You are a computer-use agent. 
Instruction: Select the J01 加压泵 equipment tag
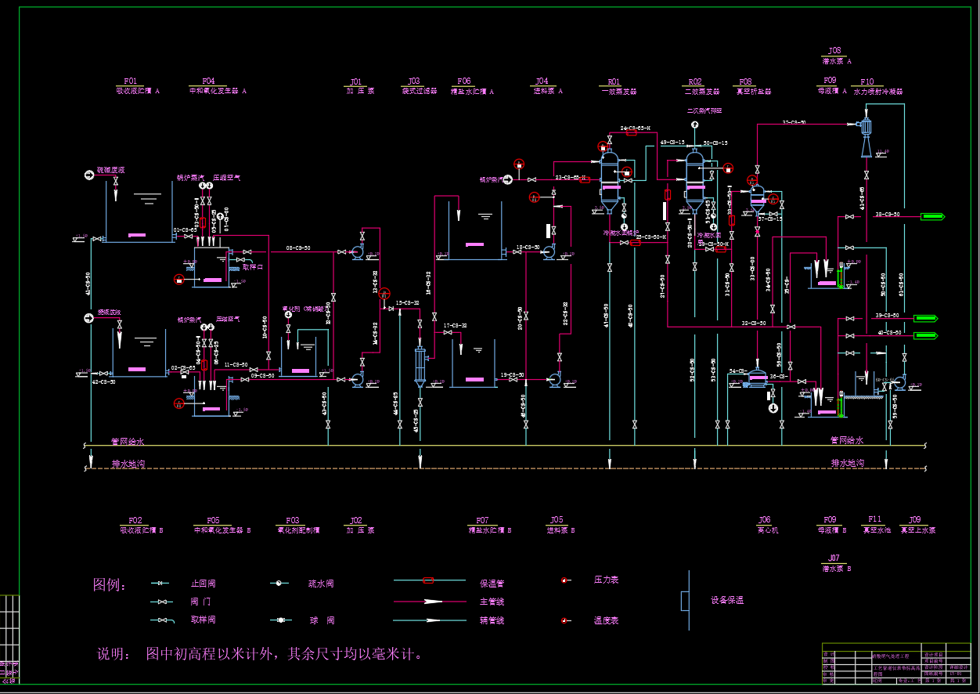(360, 85)
